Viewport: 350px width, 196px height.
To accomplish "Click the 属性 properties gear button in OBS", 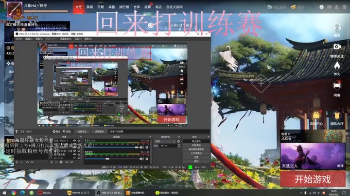I will (x=56, y=131).
